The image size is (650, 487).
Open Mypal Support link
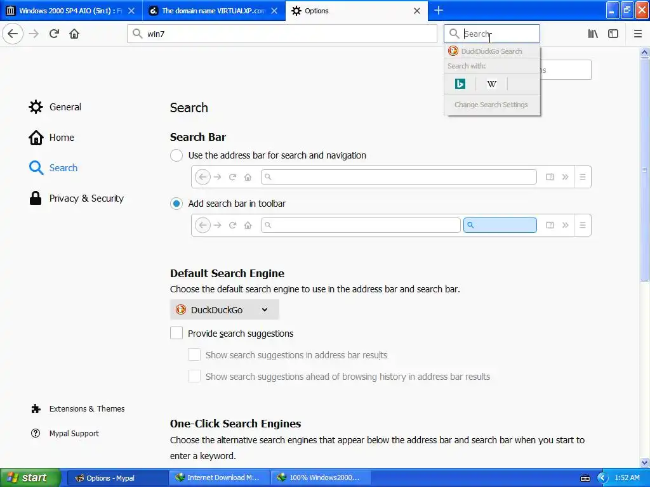click(65, 434)
